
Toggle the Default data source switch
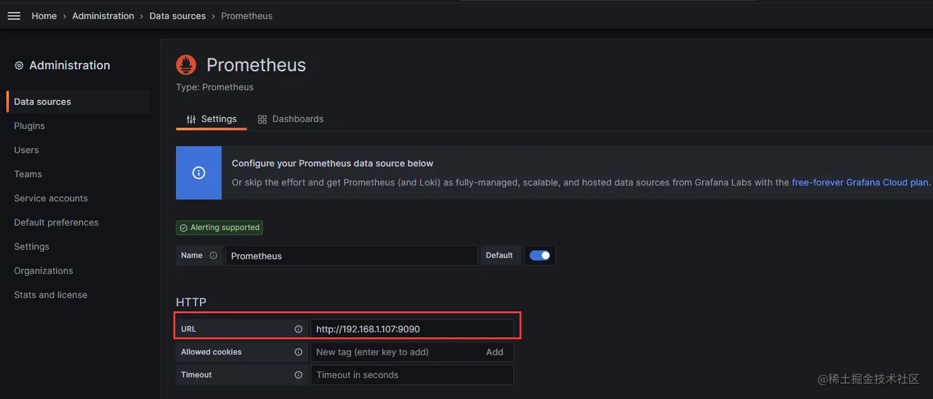(539, 255)
